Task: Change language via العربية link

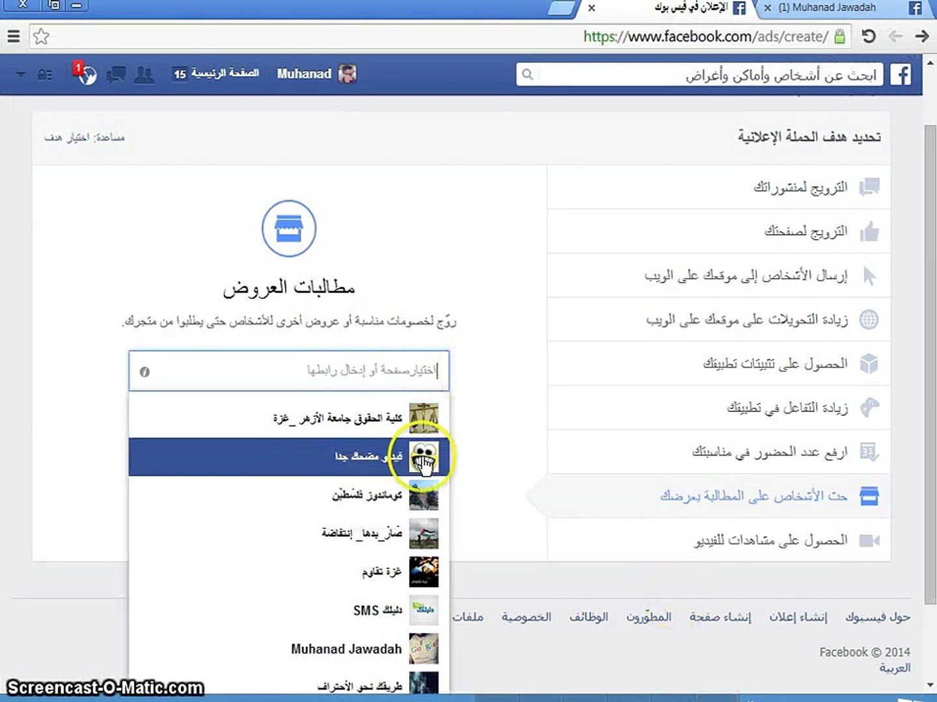Action: click(895, 668)
